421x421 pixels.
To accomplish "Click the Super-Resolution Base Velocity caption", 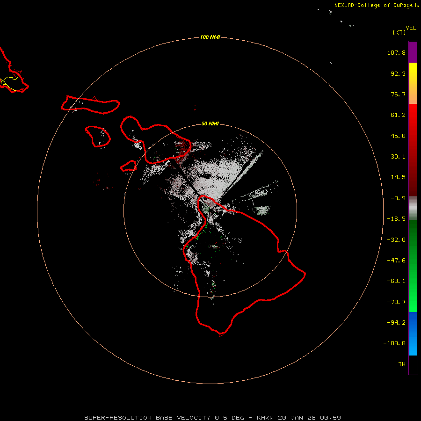I will [212, 418].
